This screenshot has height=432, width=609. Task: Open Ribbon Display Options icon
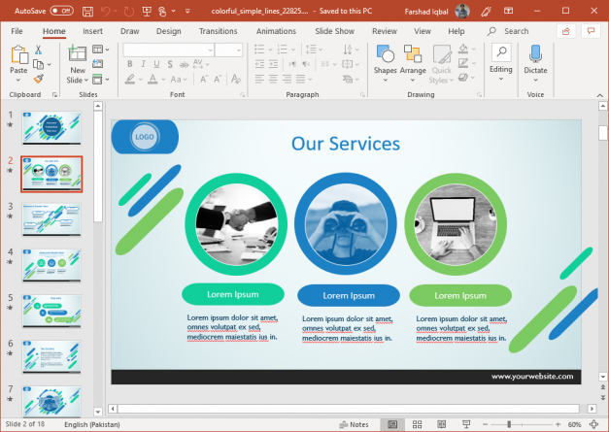pos(508,12)
